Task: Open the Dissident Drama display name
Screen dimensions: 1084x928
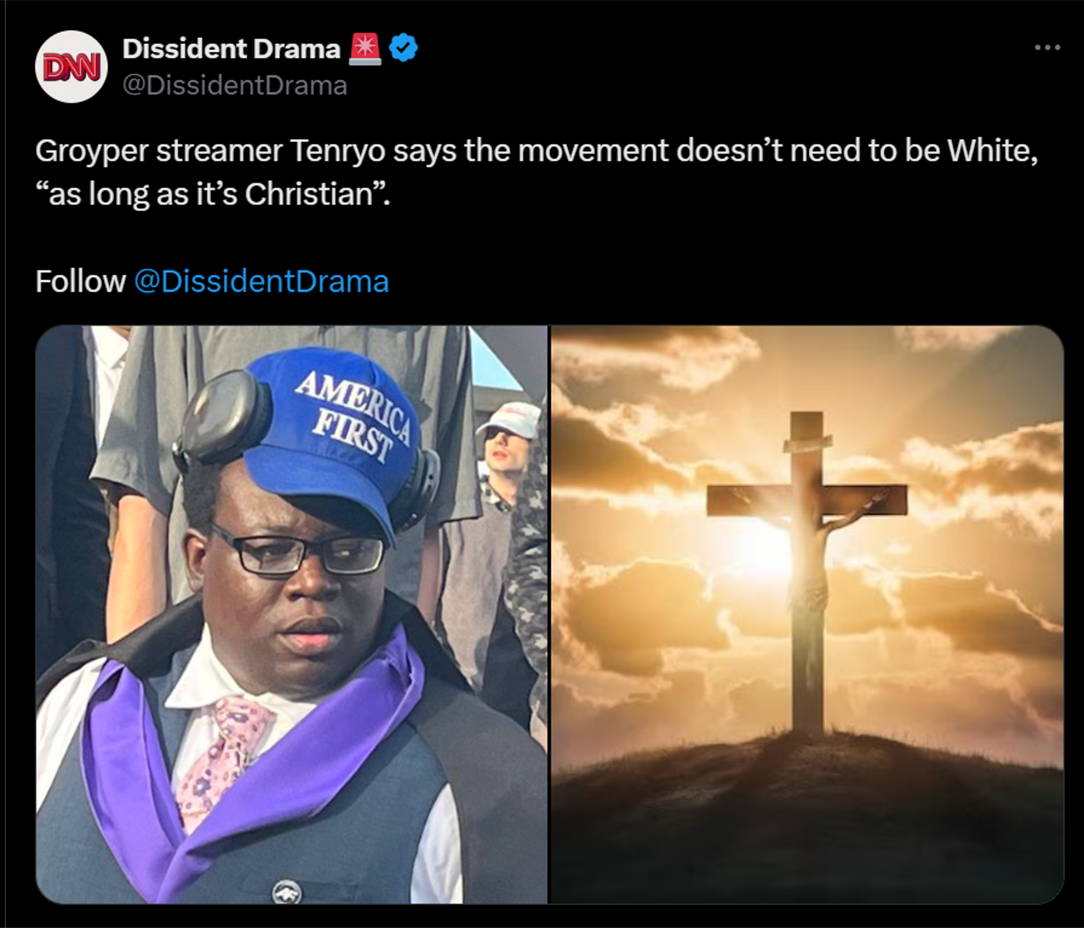Action: click(231, 49)
